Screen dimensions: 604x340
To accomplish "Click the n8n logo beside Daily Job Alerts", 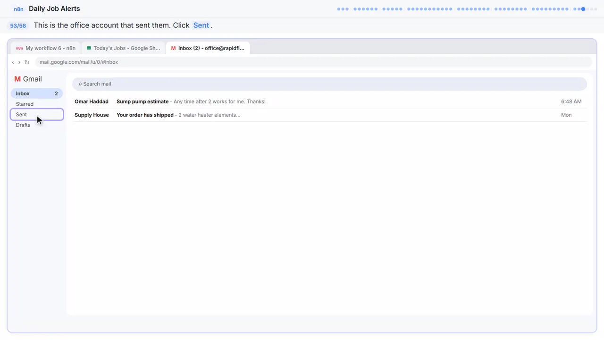I will click(x=18, y=9).
